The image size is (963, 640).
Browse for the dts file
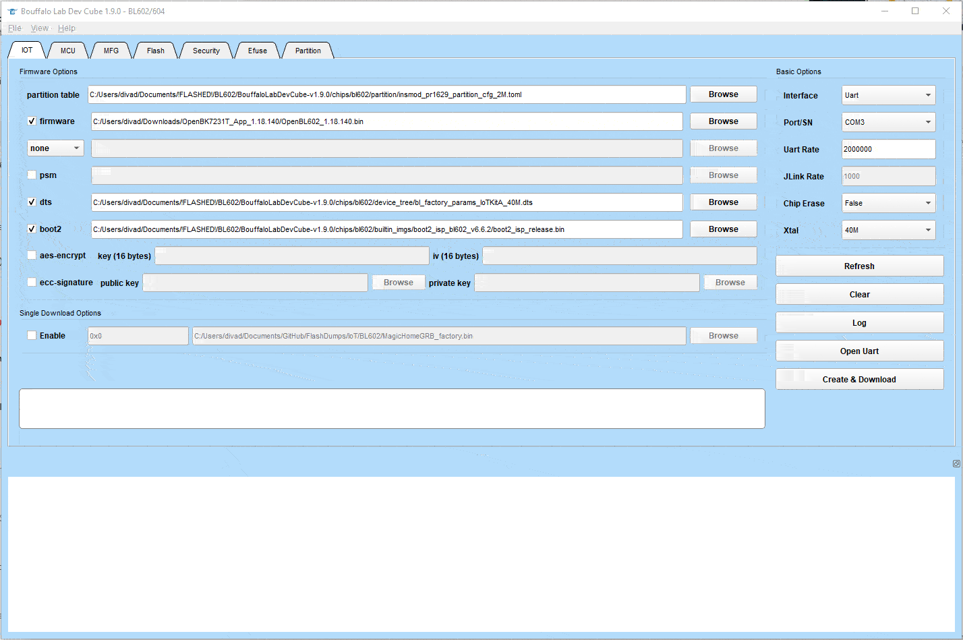coord(724,202)
